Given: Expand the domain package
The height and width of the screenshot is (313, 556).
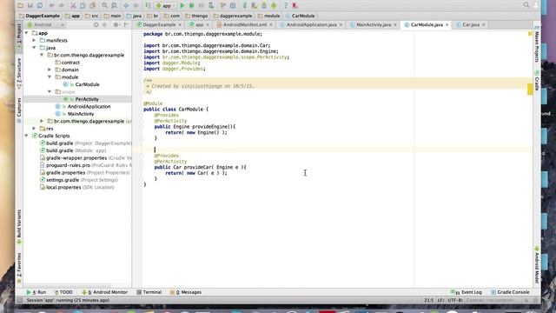Looking at the screenshot, I should pyautogui.click(x=50, y=70).
